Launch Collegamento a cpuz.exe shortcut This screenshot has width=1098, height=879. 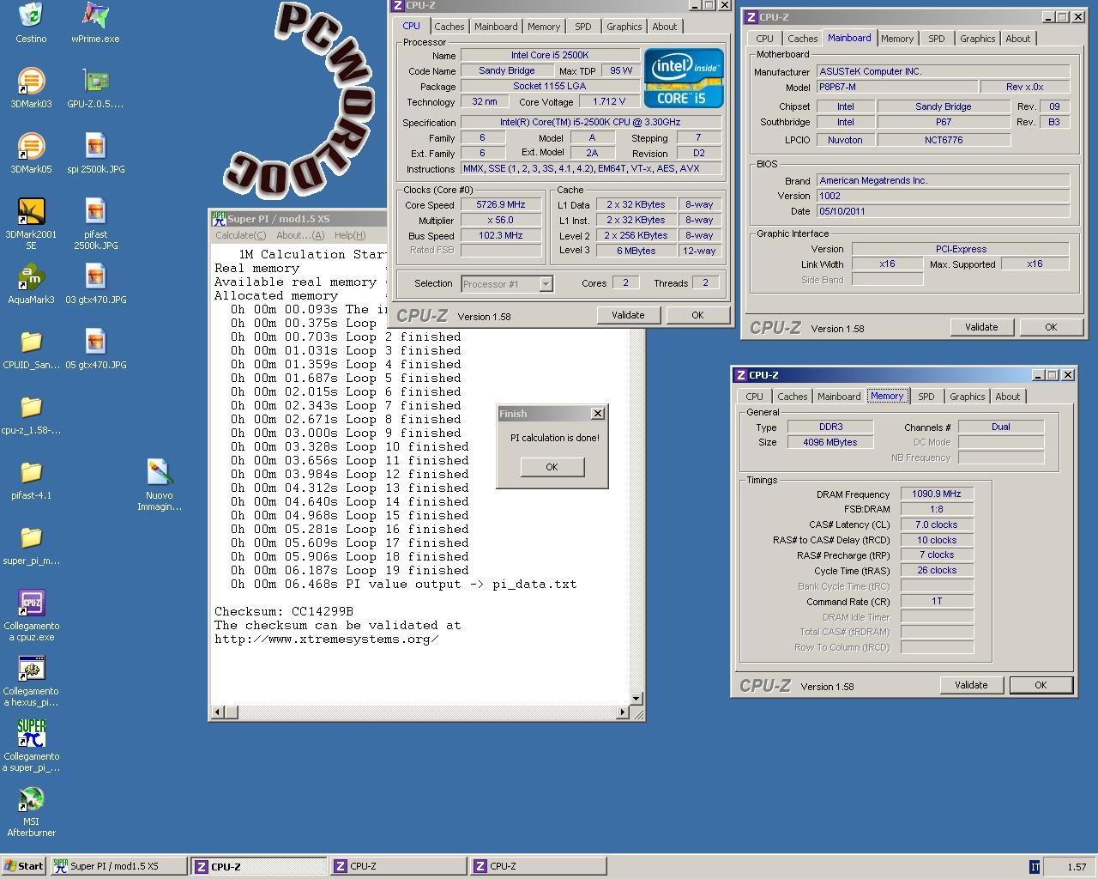(x=31, y=615)
